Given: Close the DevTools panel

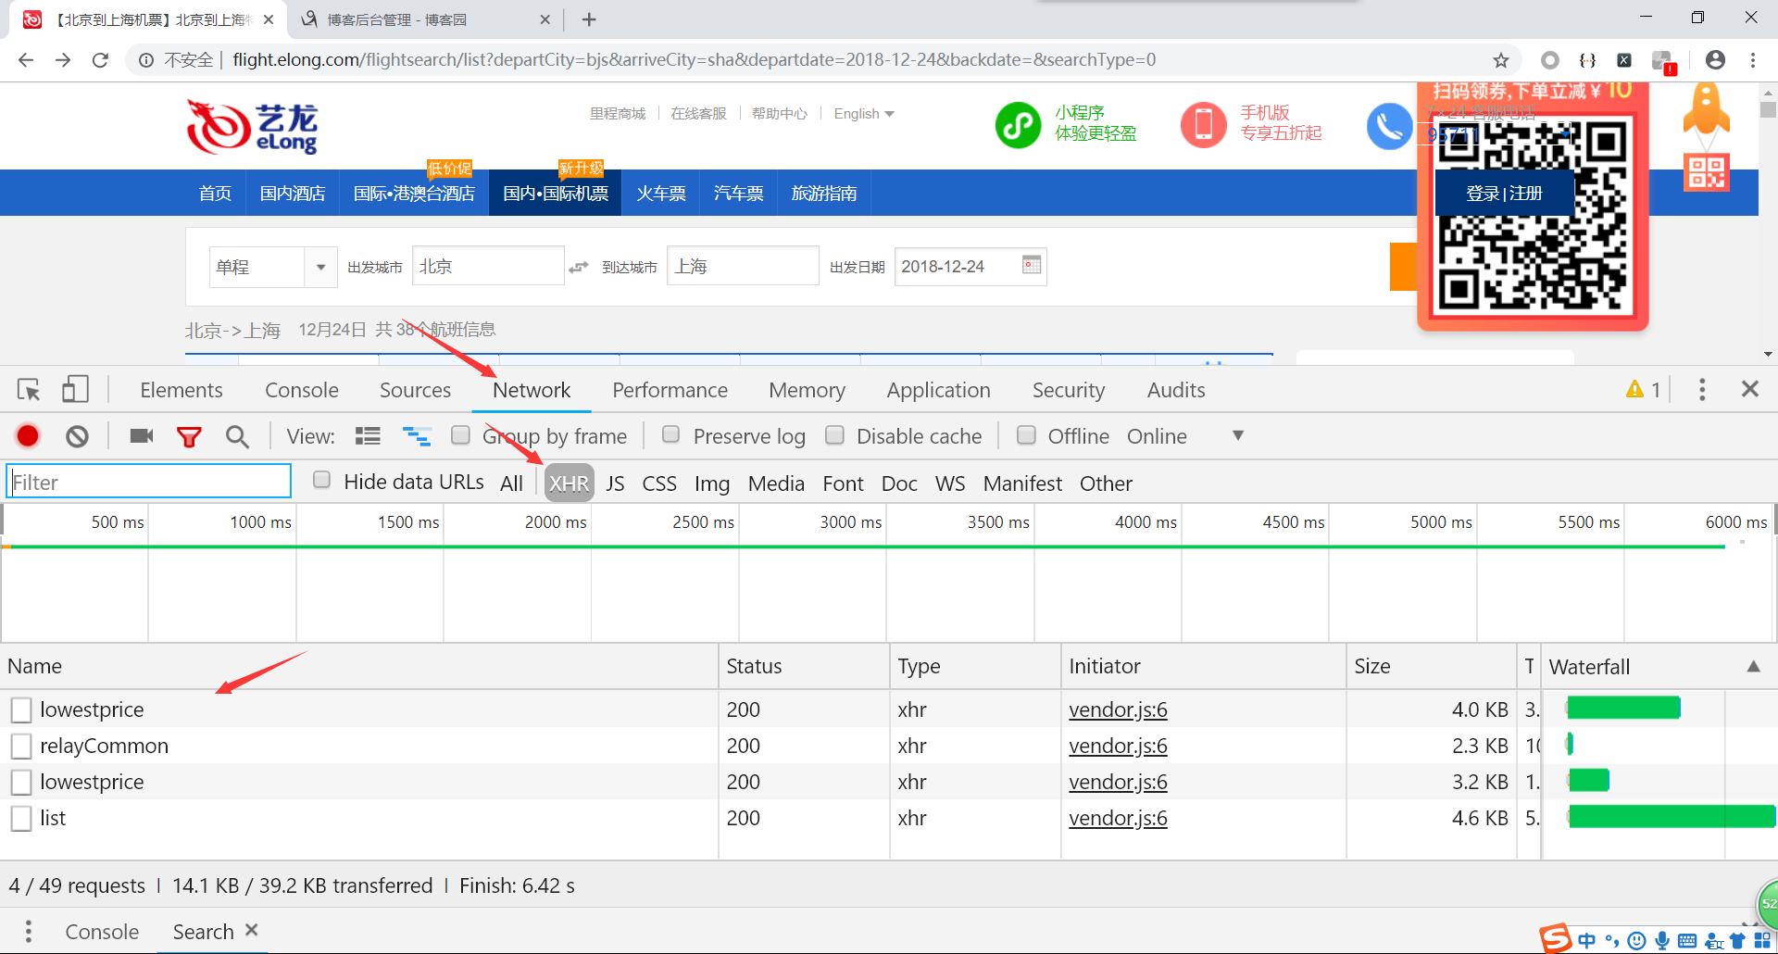Looking at the screenshot, I should coord(1749,389).
